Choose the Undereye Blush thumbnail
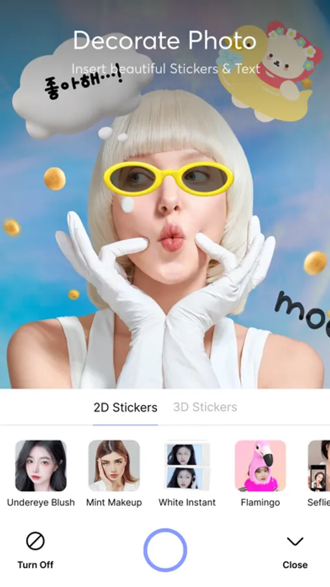Image resolution: width=330 pixels, height=587 pixels. click(41, 466)
